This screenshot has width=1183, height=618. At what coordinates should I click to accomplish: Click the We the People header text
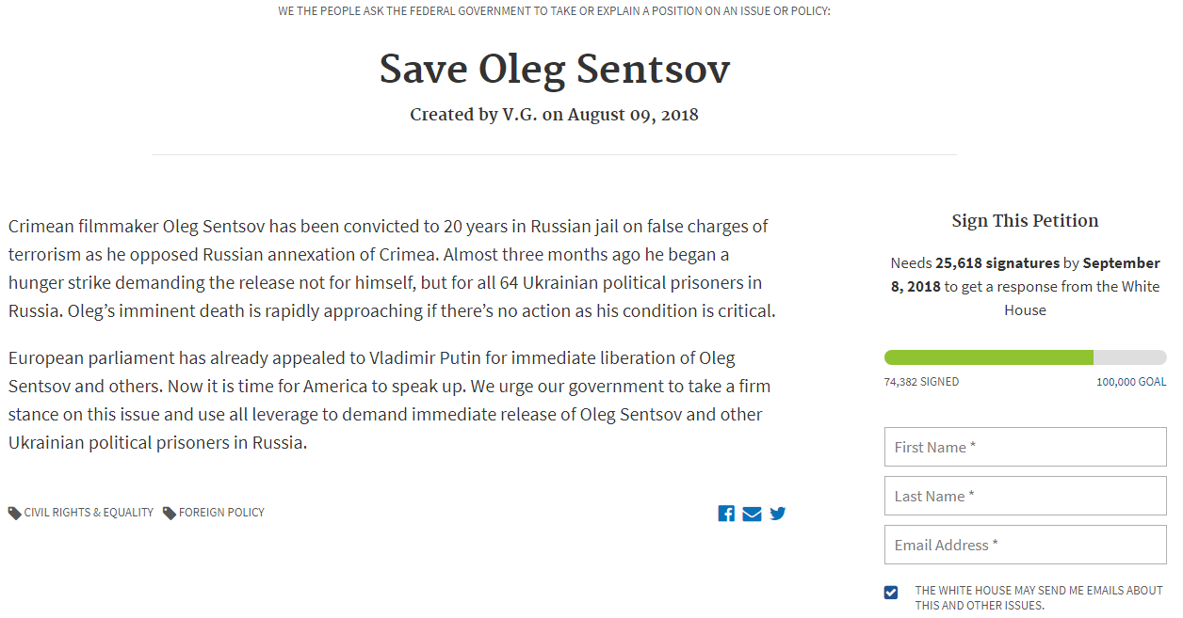[554, 11]
